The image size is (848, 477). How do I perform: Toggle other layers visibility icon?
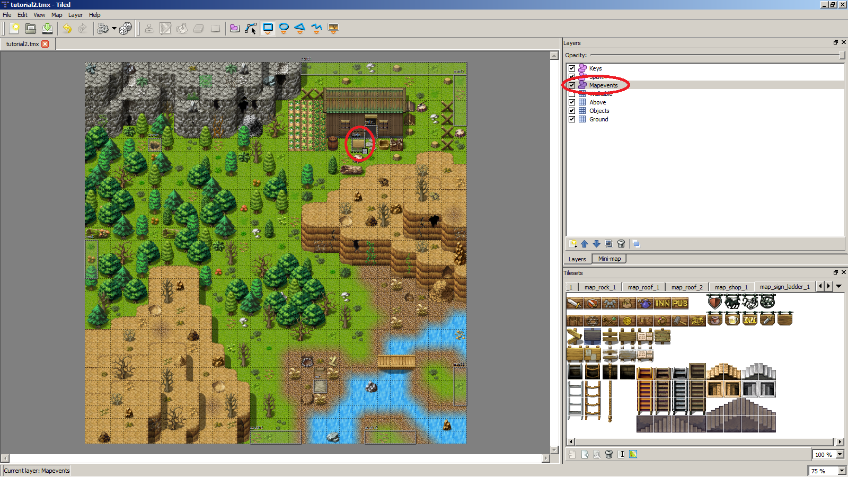click(637, 244)
